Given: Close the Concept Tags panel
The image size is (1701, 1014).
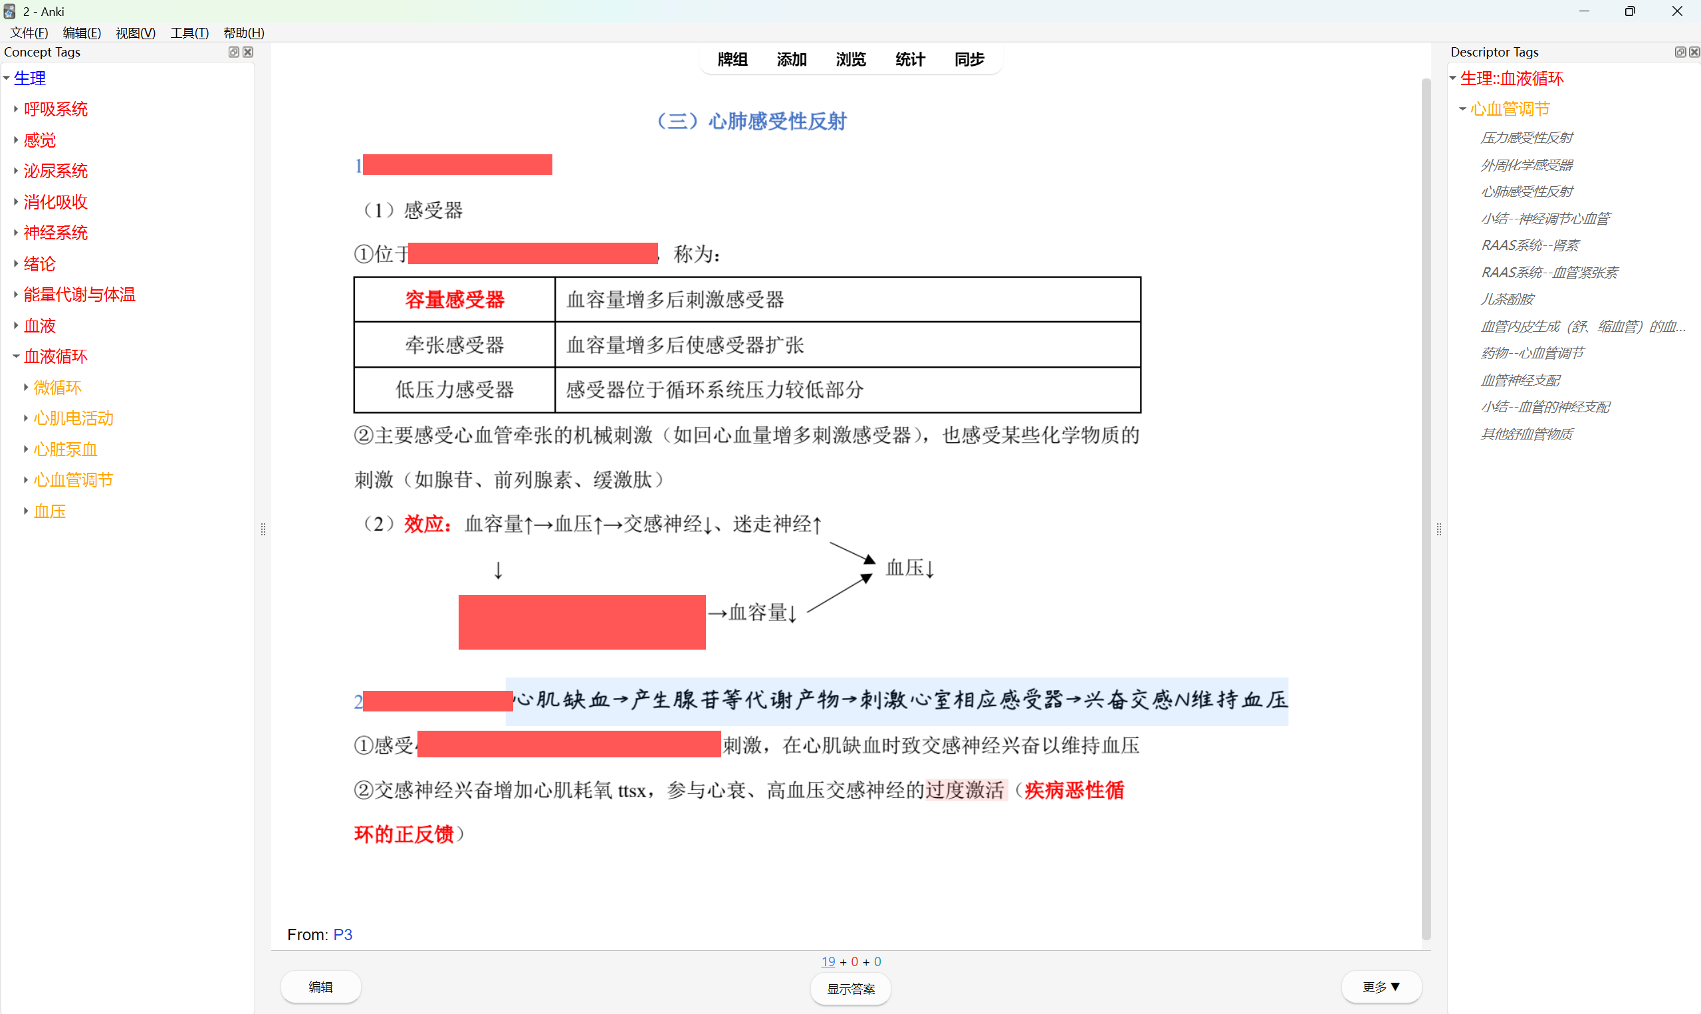Looking at the screenshot, I should pyautogui.click(x=248, y=52).
